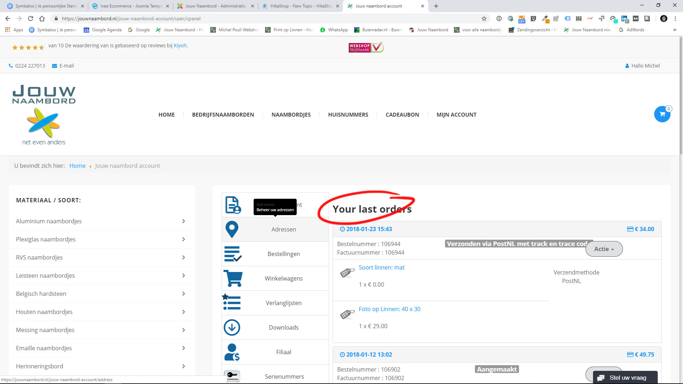Expand Aluminium naambordjes category
Screen dimensions: 683x384
(184, 221)
